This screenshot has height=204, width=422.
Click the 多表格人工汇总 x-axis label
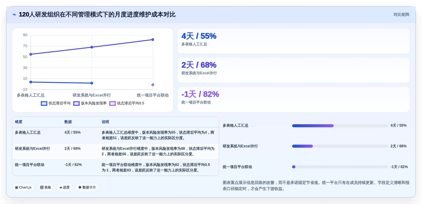(x=31, y=95)
